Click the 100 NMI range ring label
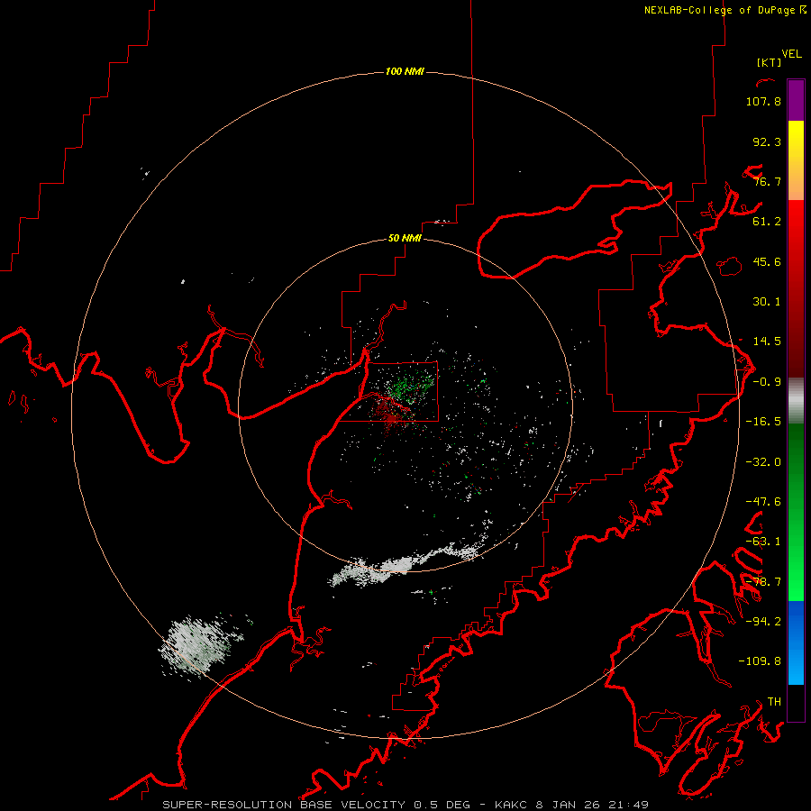 pos(405,71)
